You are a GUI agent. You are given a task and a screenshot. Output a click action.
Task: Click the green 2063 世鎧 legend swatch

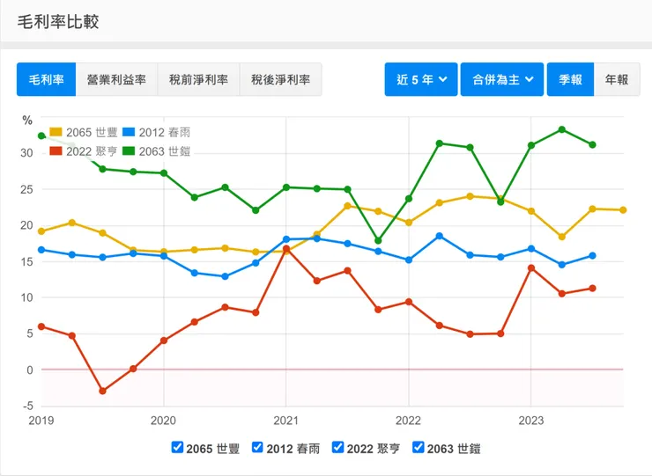128,150
